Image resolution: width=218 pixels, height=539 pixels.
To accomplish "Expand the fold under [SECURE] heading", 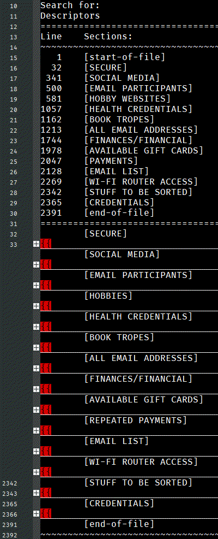I will point(36,244).
